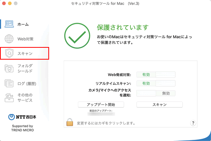Open the フォルダシールド folder shield icon
This screenshot has height=141, width=211.
pyautogui.click(x=9, y=68)
